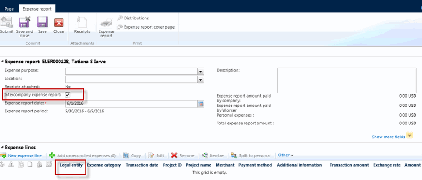This screenshot has height=180, width=422.
Task: Click the Copy expense line button
Action: pos(132,155)
